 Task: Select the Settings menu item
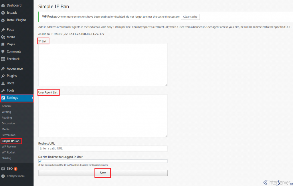point(17,98)
